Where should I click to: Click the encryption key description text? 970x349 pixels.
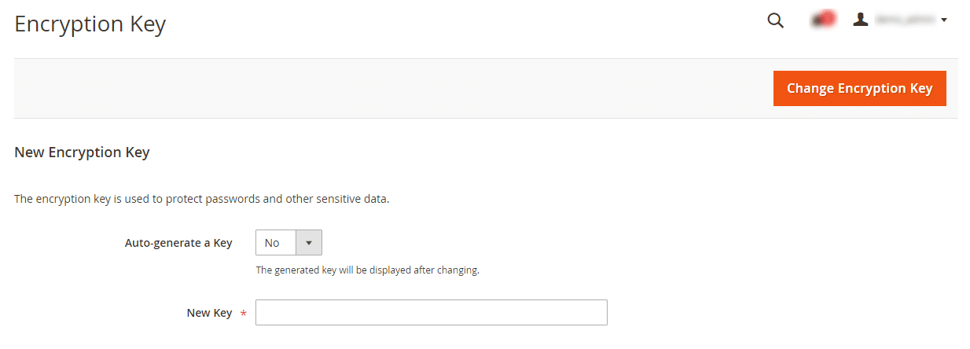click(202, 199)
